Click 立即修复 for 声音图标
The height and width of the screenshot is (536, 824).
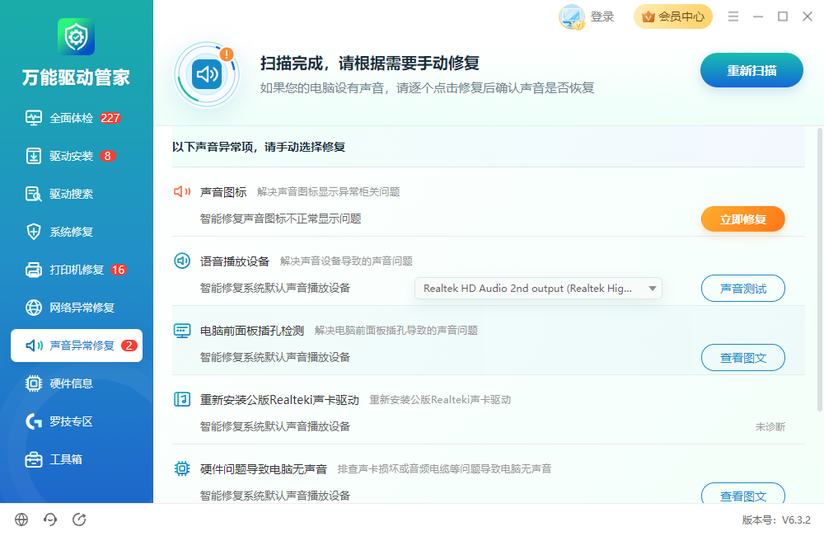(743, 219)
